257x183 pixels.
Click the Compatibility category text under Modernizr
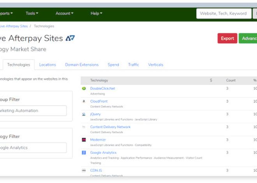[x=143, y=145]
